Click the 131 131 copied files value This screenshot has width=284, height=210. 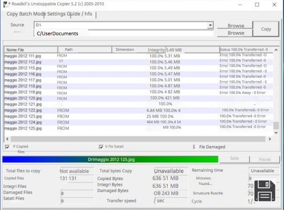tap(68, 178)
